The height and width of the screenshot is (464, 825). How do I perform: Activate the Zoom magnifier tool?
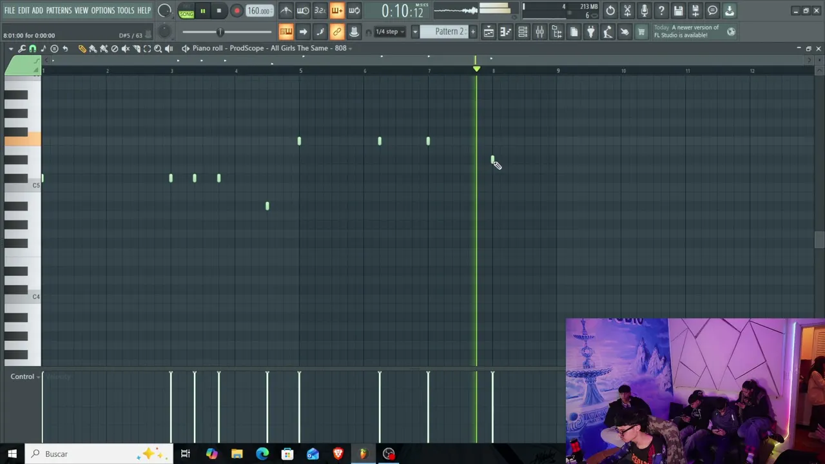tap(158, 48)
